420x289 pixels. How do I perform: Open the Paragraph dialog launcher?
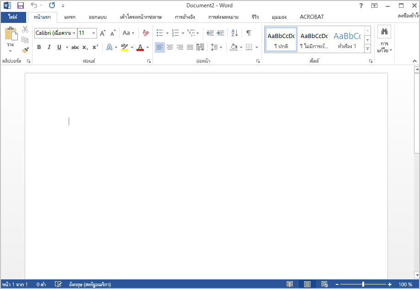tap(258, 61)
